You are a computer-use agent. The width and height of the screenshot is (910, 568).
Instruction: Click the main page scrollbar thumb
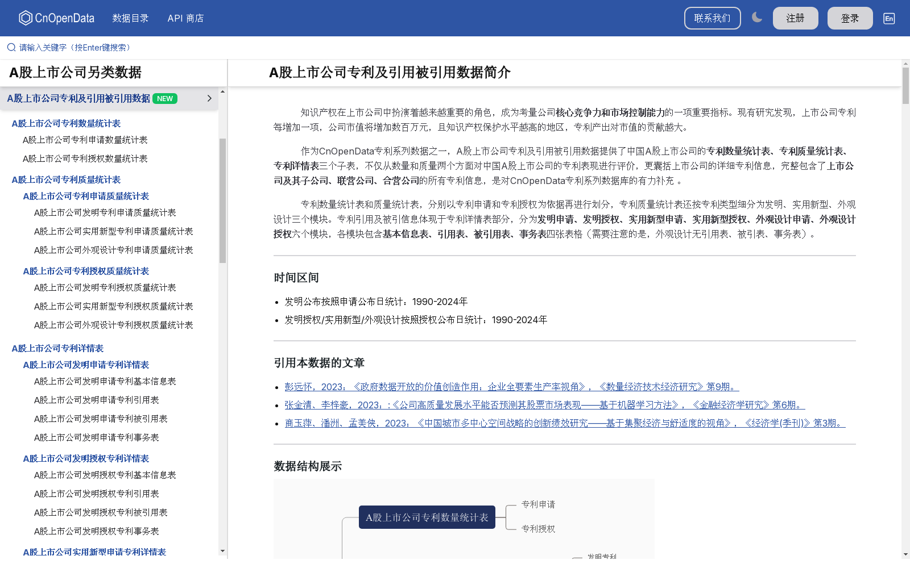(x=905, y=85)
